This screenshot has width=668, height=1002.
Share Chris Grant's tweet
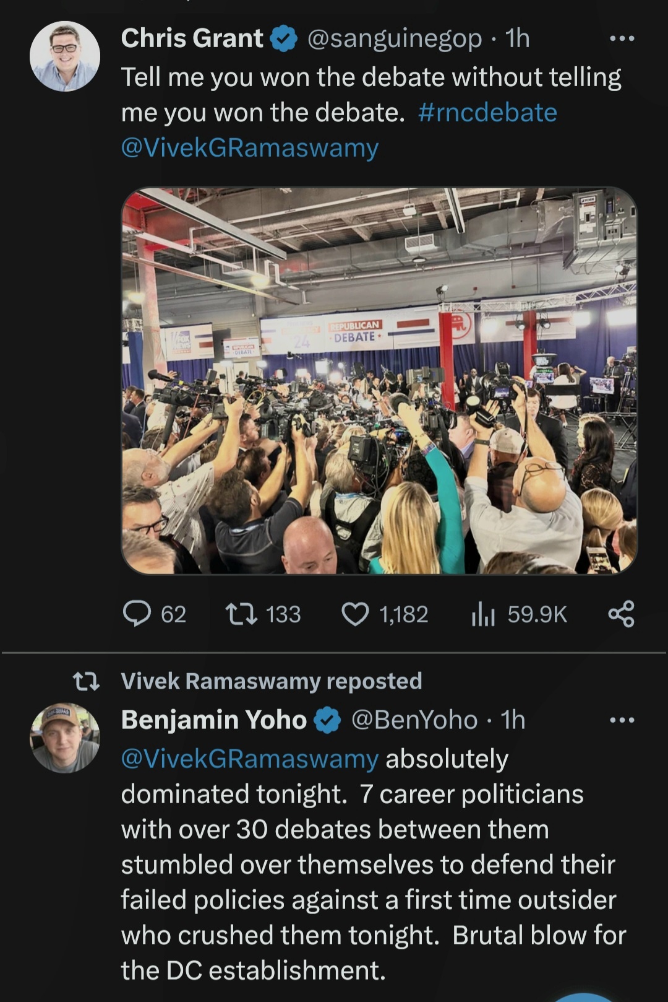pos(621,614)
